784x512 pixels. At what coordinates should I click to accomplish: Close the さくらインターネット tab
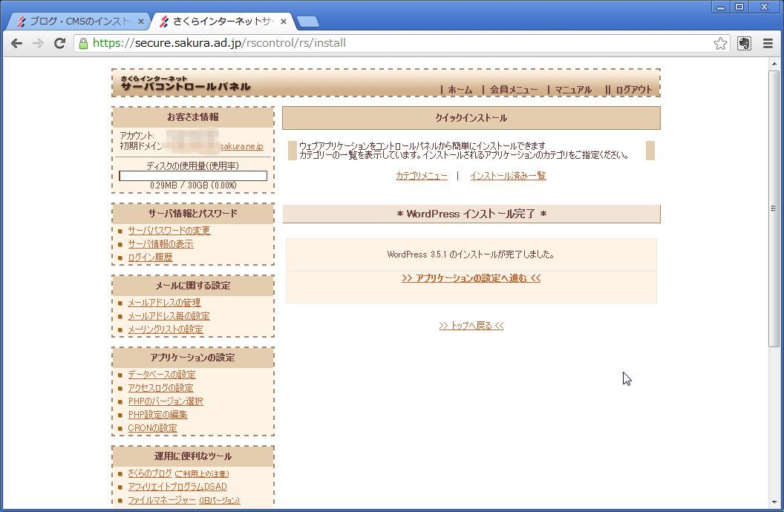tap(284, 22)
